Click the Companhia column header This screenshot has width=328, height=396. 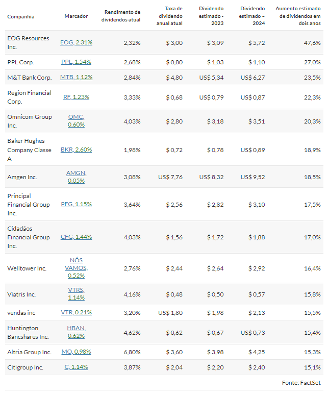coord(21,17)
